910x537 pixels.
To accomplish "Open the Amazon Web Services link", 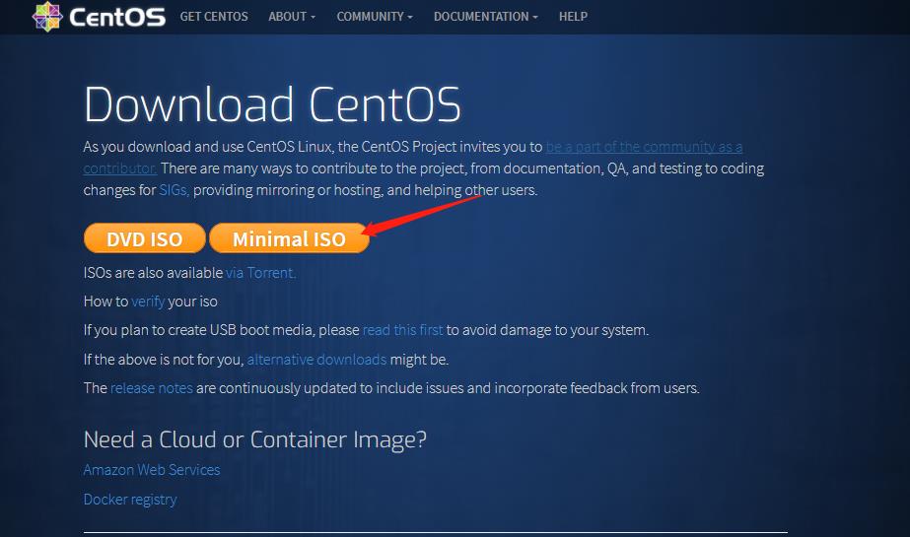I will click(152, 470).
